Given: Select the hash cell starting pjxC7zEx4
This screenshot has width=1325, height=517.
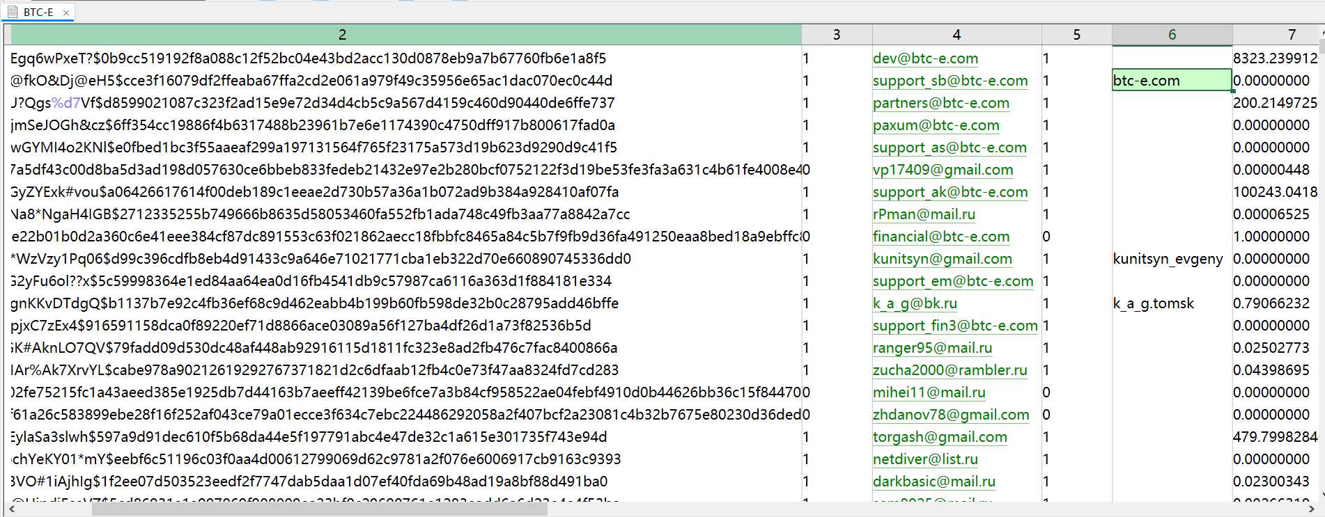Looking at the screenshot, I should (406, 326).
